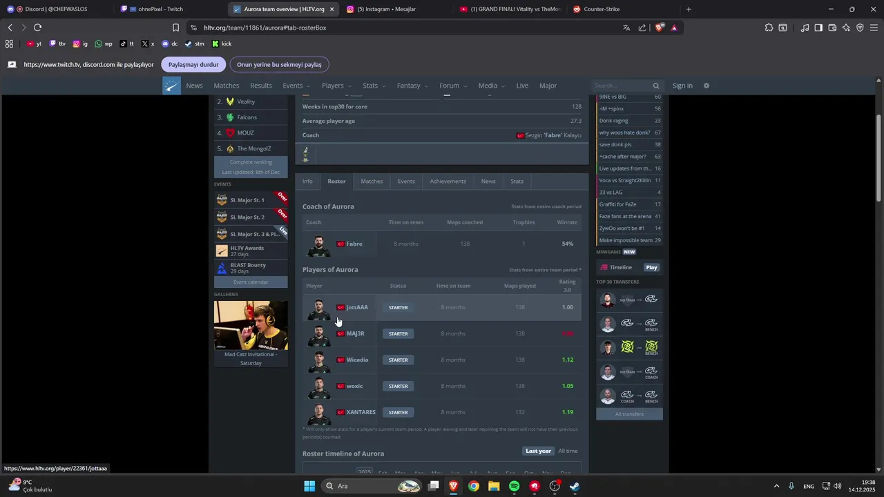
Task: Open the Vitality team ranking entry
Action: tap(251, 101)
